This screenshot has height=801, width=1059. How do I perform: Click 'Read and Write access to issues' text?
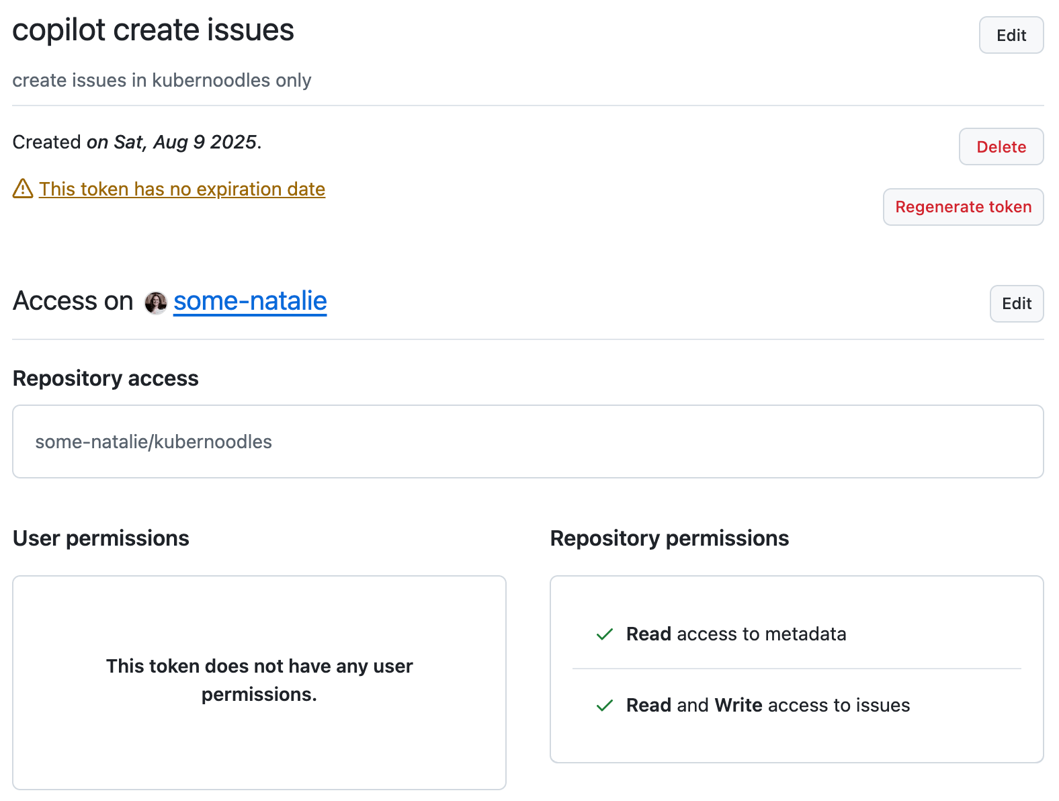pos(767,705)
